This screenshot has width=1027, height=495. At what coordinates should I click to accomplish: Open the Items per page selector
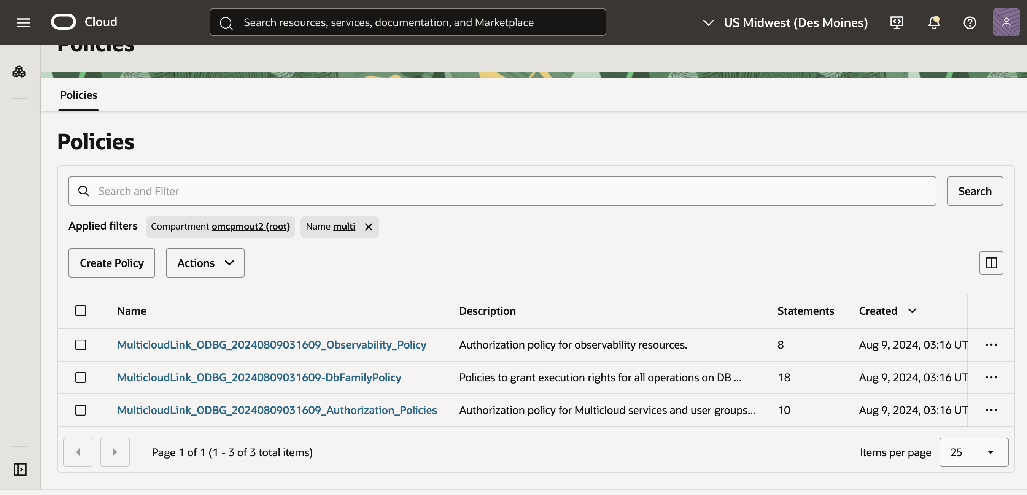pyautogui.click(x=974, y=452)
